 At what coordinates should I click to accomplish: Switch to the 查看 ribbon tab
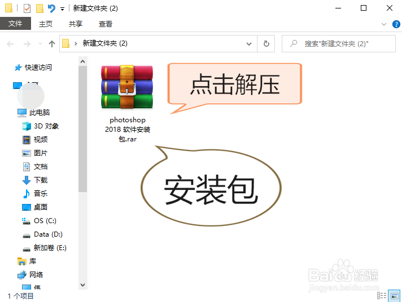click(x=106, y=24)
